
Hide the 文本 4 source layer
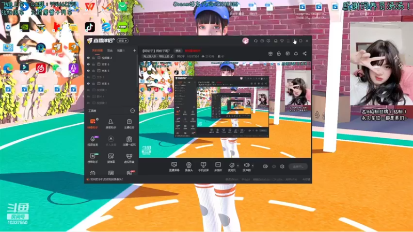coord(88,84)
